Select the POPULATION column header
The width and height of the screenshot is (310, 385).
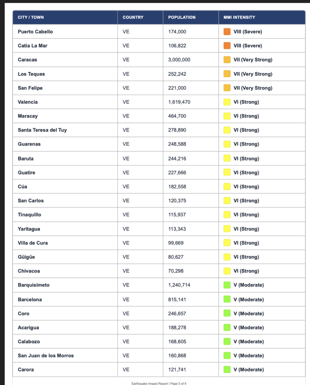click(x=182, y=17)
